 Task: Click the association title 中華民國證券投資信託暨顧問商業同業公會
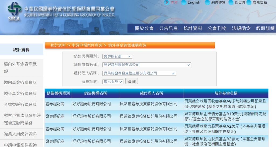pos(69,9)
